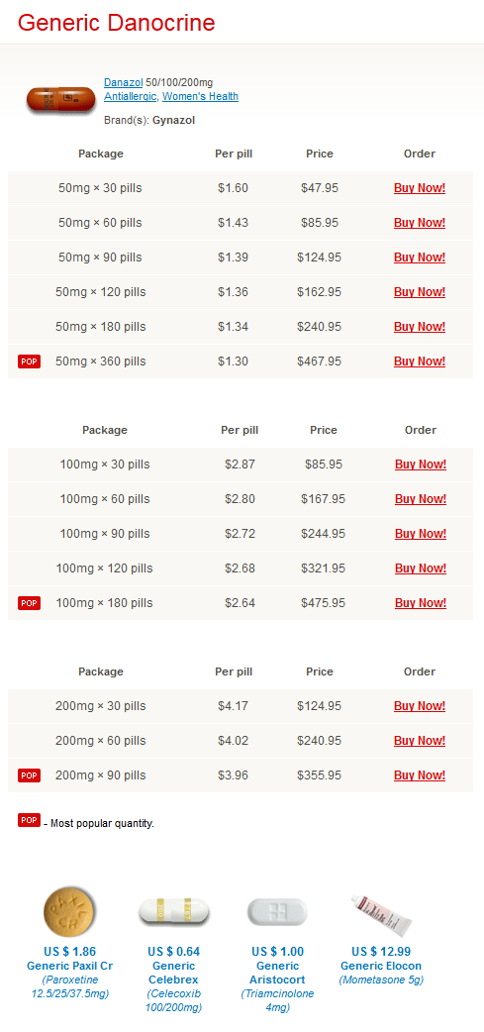Buy Now for 100mg × 180 pills
Image resolution: width=484 pixels, height=1032 pixels.
click(x=421, y=603)
